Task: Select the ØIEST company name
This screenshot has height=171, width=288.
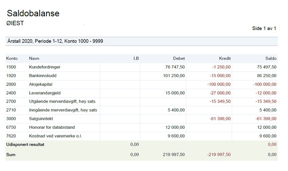Action: click(15, 23)
